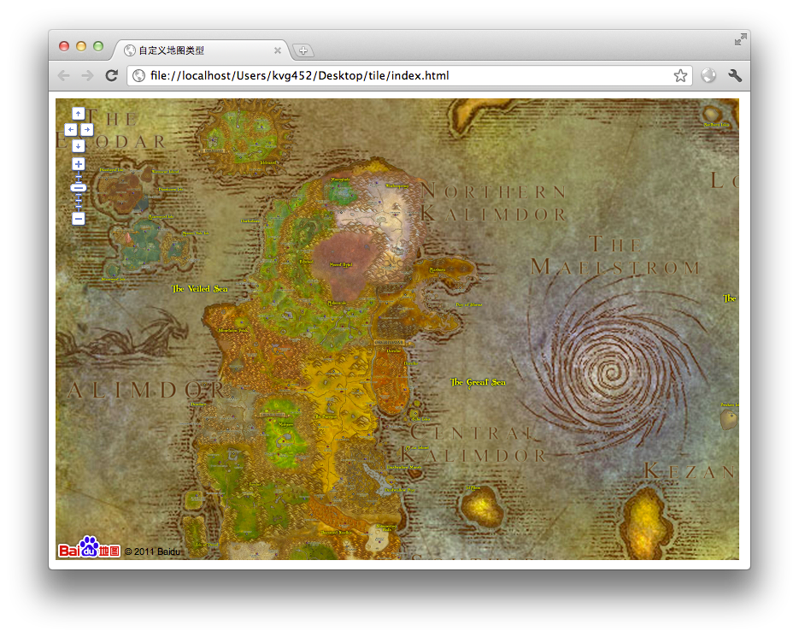The height and width of the screenshot is (637, 799).
Task: Go back with the browser back arrow
Action: point(64,75)
